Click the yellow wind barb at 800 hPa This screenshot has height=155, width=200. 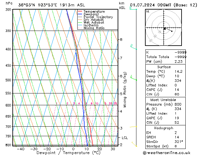[x=134, y=144]
